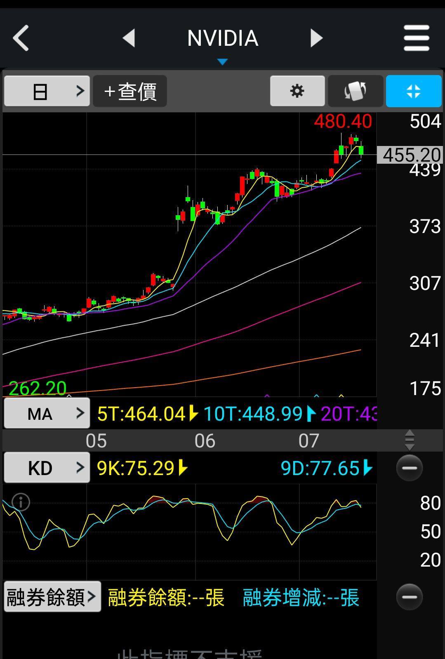445x659 pixels.
Task: Tap the rotate screen icon
Action: click(x=355, y=91)
